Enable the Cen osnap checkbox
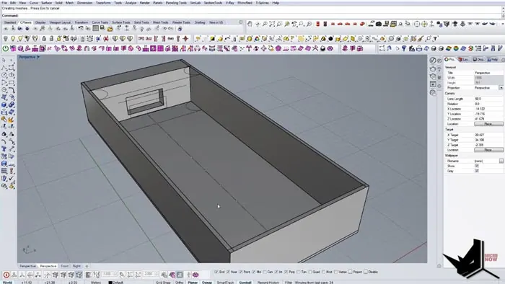 click(x=265, y=272)
